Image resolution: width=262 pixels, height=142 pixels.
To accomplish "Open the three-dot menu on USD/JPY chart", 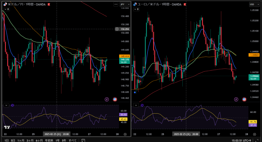I will [115, 4].
